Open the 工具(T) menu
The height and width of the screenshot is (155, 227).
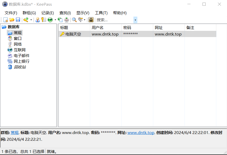pyautogui.click(x=101, y=13)
